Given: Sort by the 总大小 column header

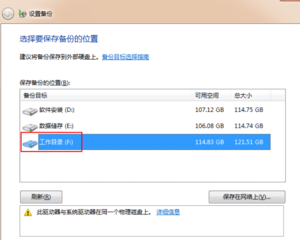Looking at the screenshot, I should [251, 95].
